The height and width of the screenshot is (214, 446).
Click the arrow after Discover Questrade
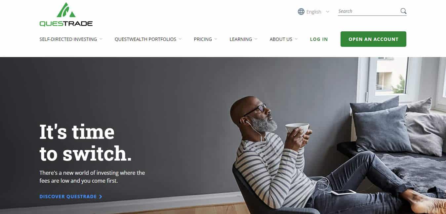coord(101,197)
